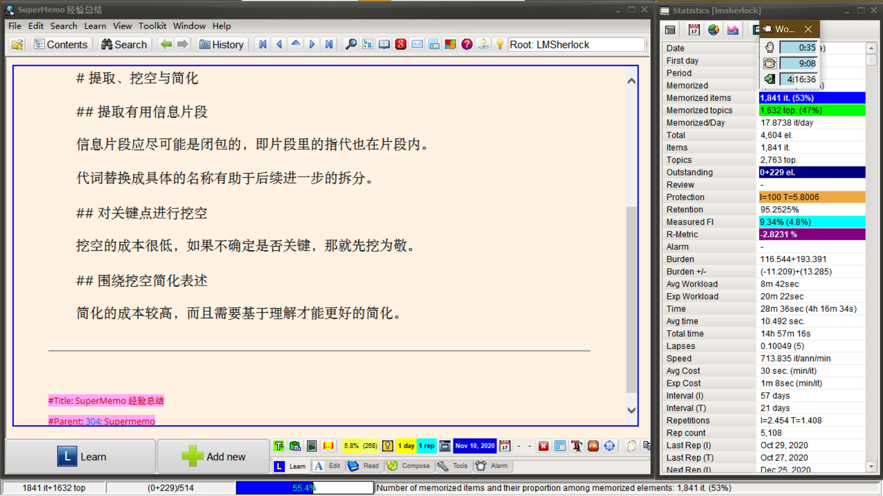883x496 pixels.
Task: Click the red X delete element icon
Action: 543,446
